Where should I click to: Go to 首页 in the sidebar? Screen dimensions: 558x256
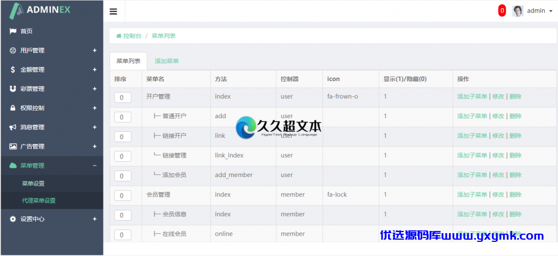26,31
